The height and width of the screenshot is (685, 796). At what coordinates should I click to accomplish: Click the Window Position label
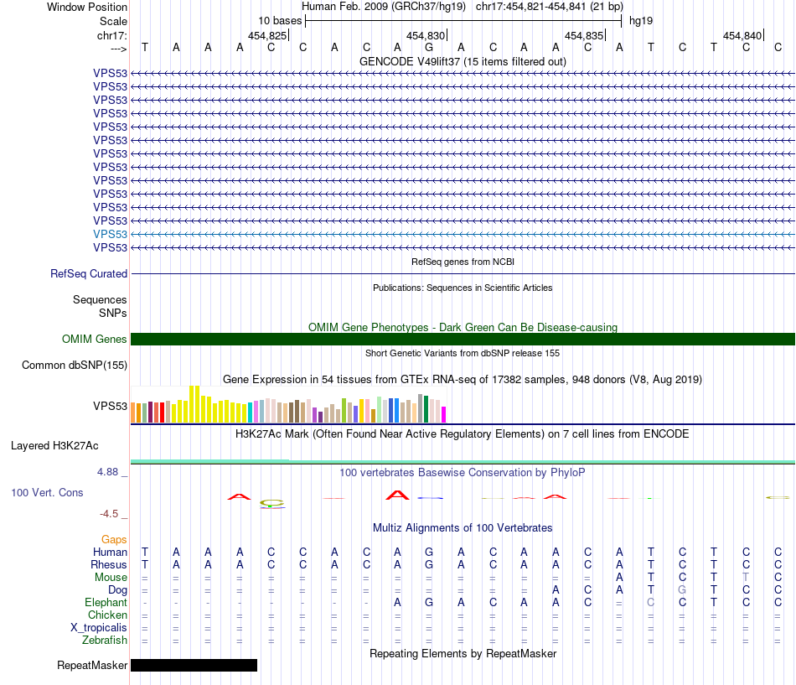tap(87, 7)
